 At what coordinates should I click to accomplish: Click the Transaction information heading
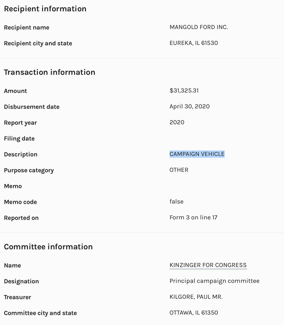pyautogui.click(x=50, y=72)
